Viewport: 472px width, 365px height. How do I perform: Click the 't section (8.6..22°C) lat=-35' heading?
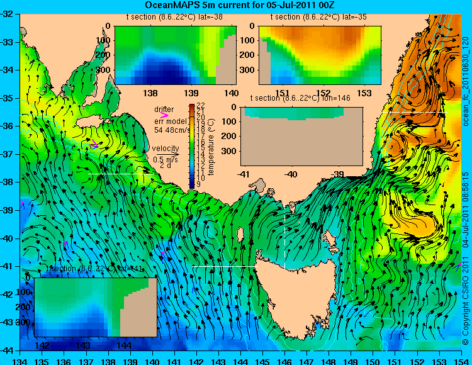pyautogui.click(x=318, y=17)
